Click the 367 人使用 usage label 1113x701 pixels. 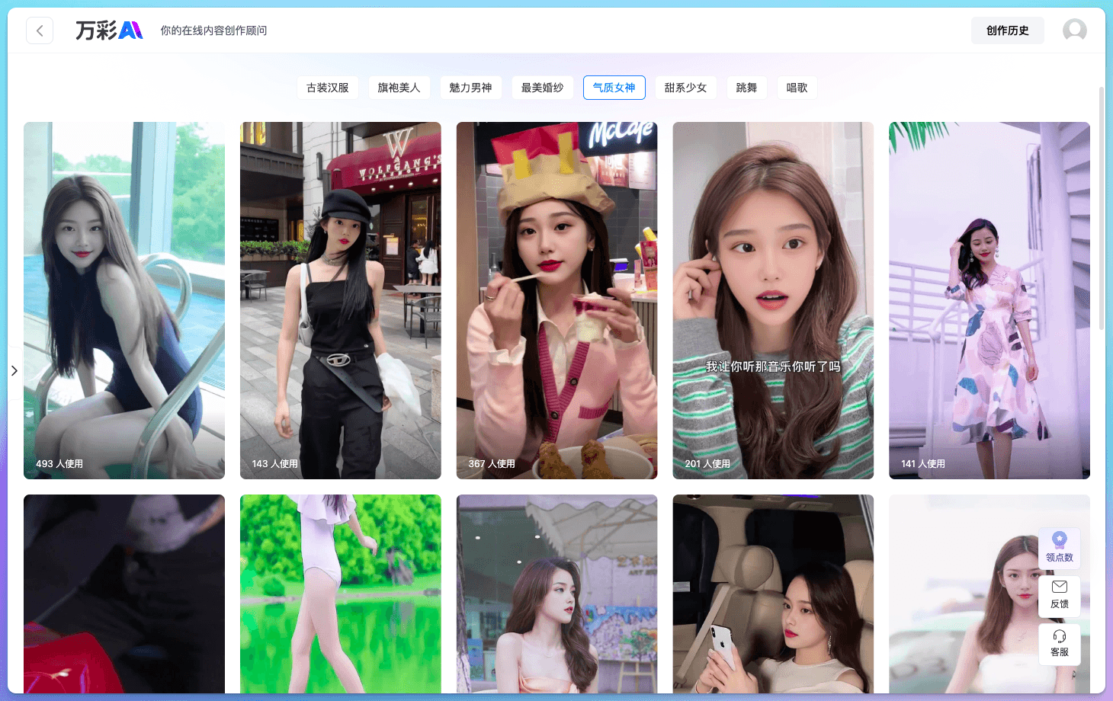(x=492, y=463)
